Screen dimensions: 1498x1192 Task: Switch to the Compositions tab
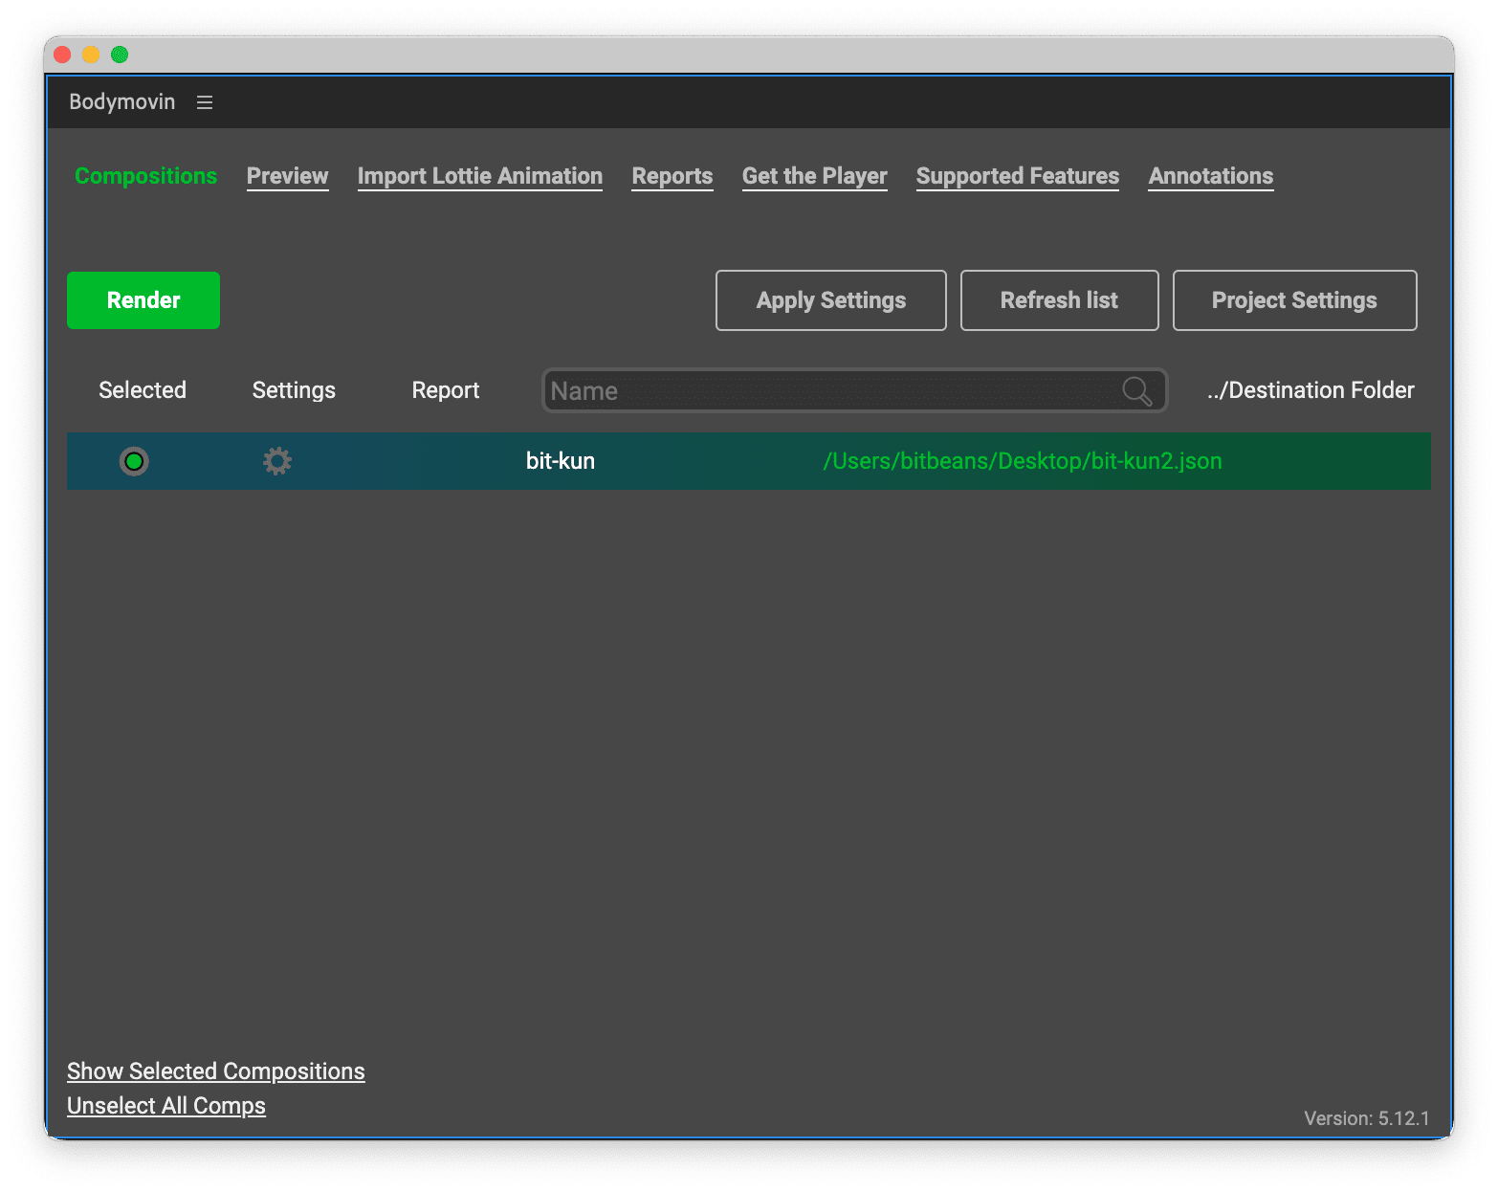[145, 176]
